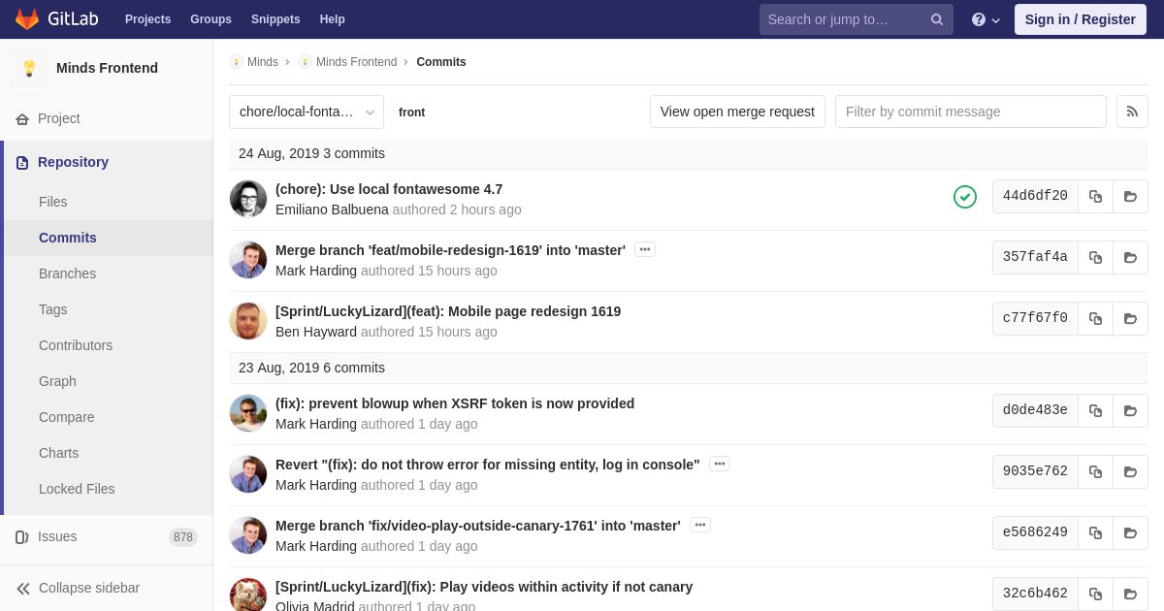Click author name Emiliano Balbuena

coord(332,209)
